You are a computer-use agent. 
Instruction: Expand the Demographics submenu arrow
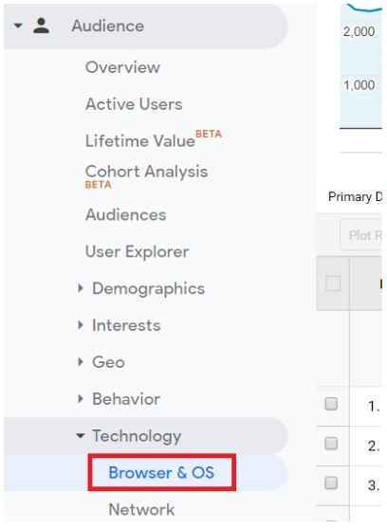click(x=81, y=288)
